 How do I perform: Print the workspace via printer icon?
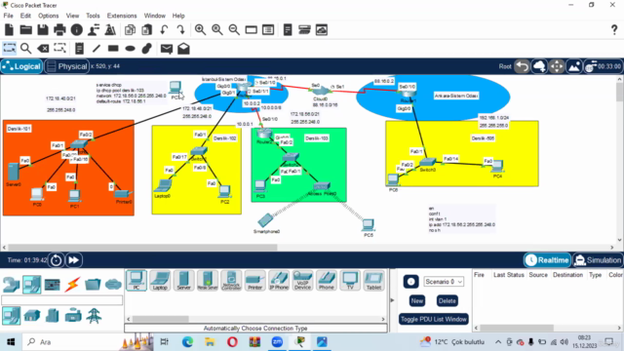(59, 30)
